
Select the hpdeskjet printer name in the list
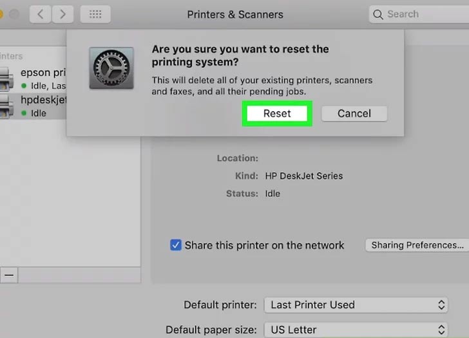[x=43, y=100]
